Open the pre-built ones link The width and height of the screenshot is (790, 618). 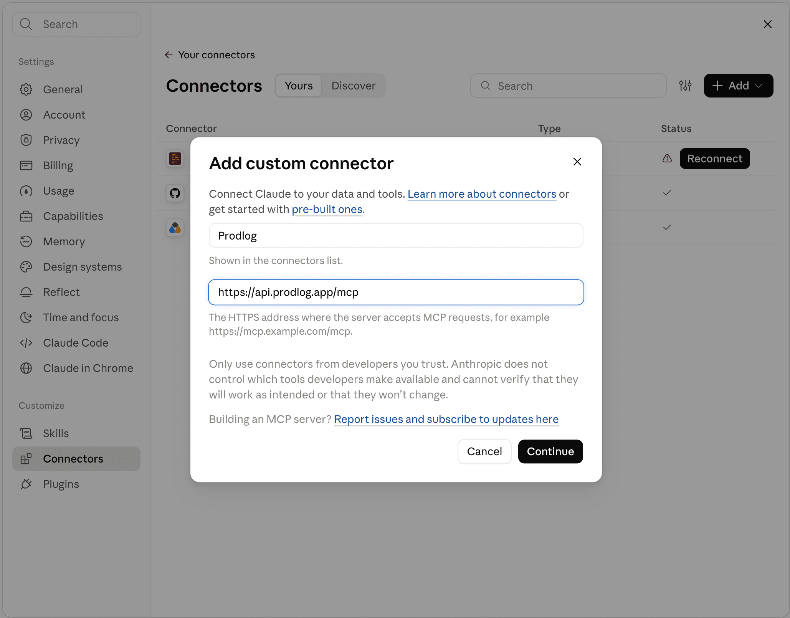(x=327, y=209)
